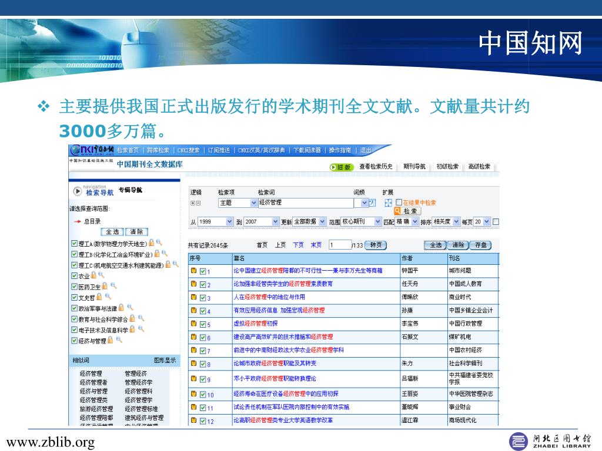602x451 pixels.
Task: Click 图形显示 in 相似词 panel
Action: click(165, 360)
